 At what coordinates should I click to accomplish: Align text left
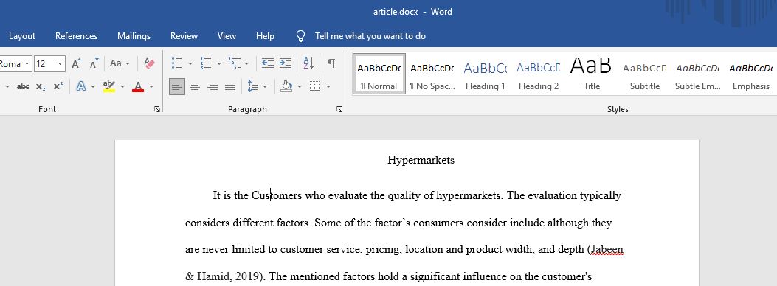point(177,86)
